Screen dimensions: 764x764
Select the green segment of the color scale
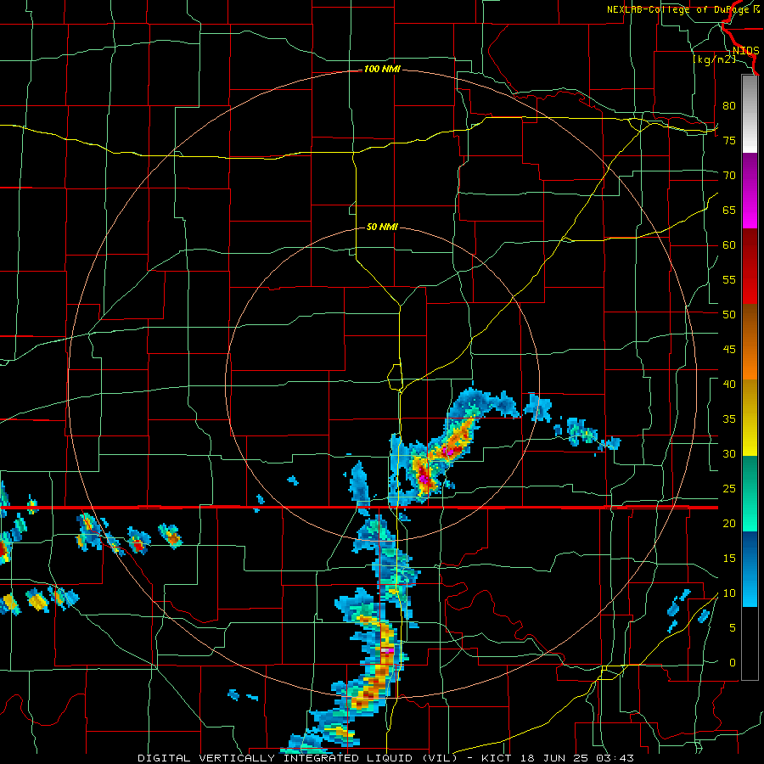tap(750, 493)
